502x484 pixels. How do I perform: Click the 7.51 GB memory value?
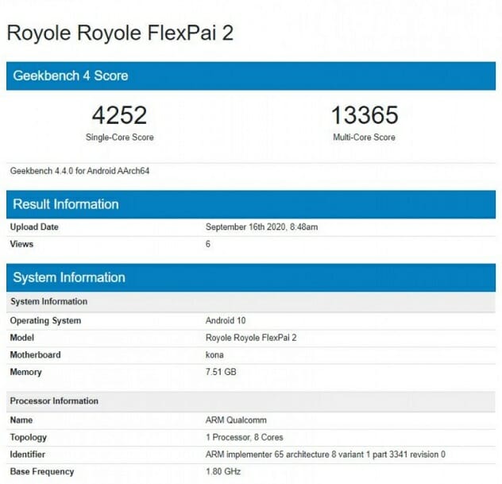[221, 372]
